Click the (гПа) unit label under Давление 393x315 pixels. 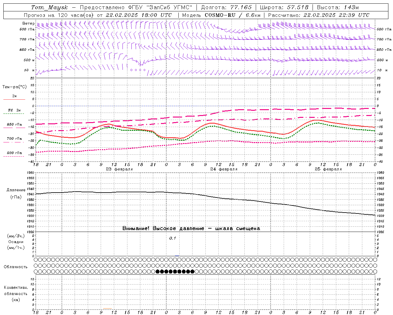click(16, 197)
